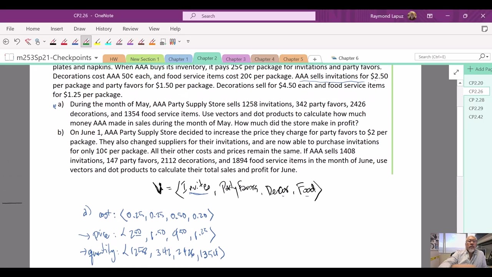Image resolution: width=492 pixels, height=277 pixels.
Task: Open the ribbon display options icon
Action: 430,16
